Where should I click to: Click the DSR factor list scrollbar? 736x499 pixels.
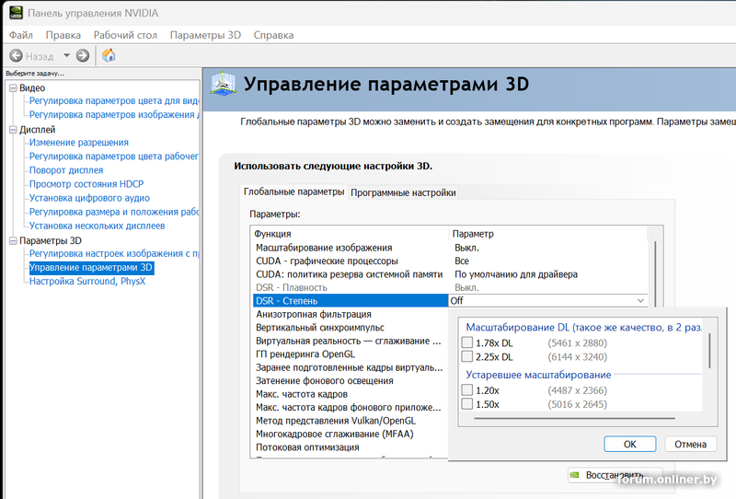[x=709, y=350]
